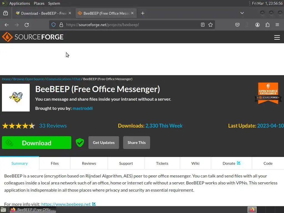Toggle reader view icon in address bar
The image size is (284, 213).
click(203, 25)
